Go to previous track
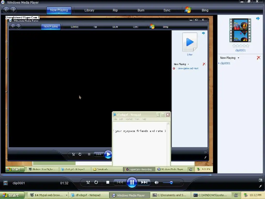This screenshot has width=265, height=199. tap(120, 182)
